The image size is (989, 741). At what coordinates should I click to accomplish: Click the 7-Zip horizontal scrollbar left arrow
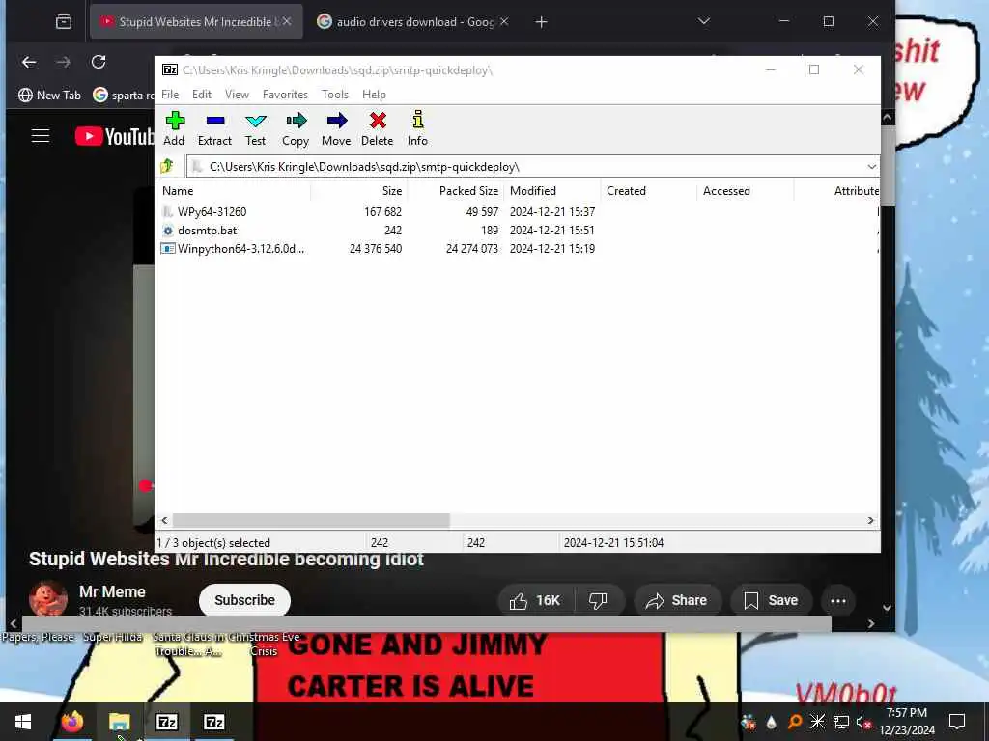coord(164,520)
